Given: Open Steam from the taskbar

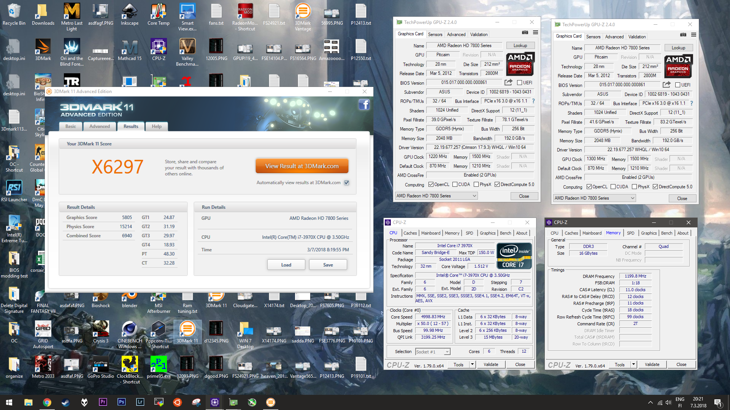Looking at the screenshot, I should pyautogui.click(x=66, y=402).
